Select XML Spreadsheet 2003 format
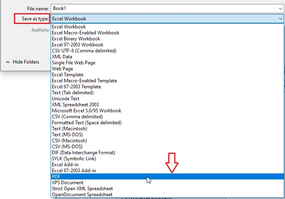This screenshot has height=199, width=285. click(167, 105)
